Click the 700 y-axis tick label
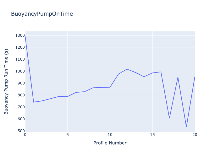 [x=21, y=107]
